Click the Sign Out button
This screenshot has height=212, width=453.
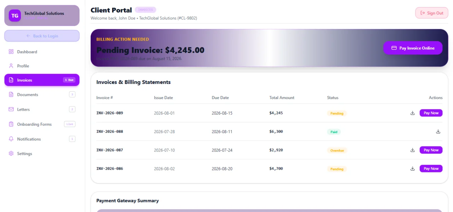click(432, 13)
